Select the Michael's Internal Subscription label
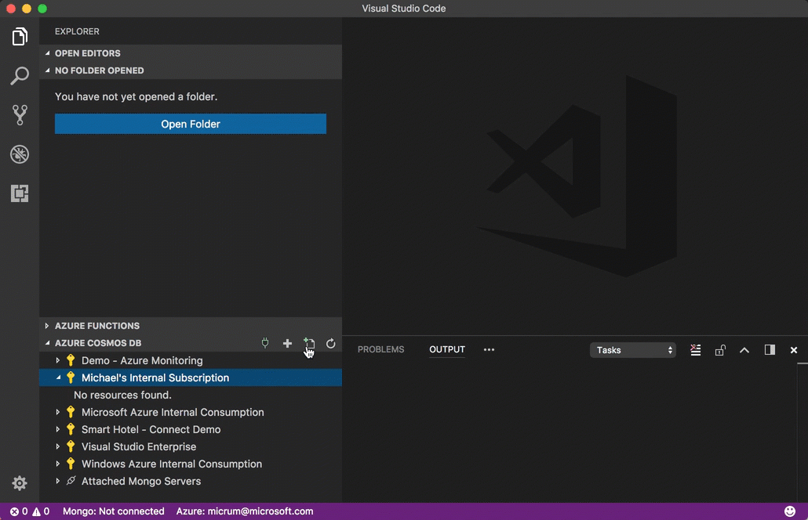Screen dimensions: 808x520 click(155, 378)
